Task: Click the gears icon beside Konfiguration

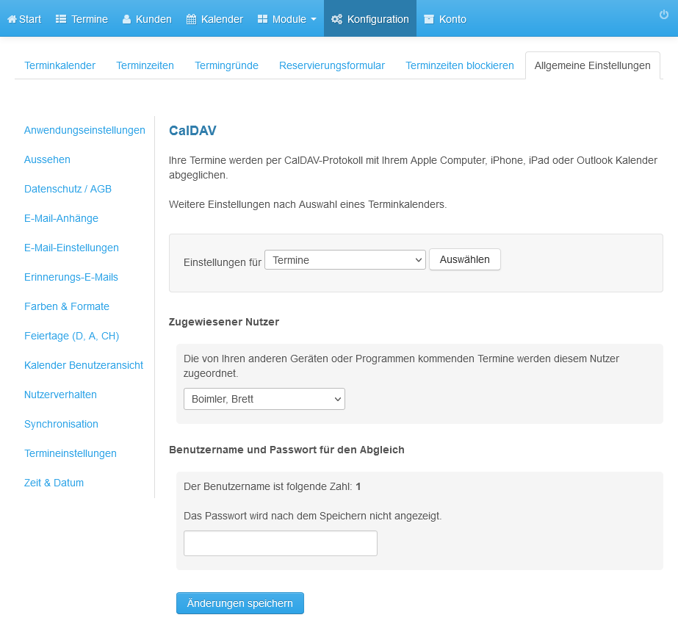Action: pos(336,19)
